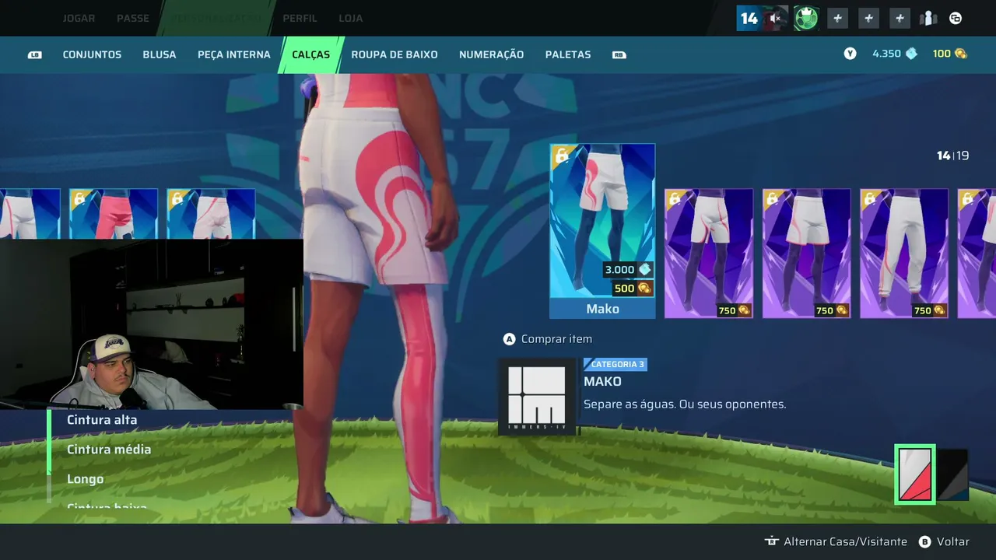Screen dimensions: 996x560
Task: Select the long white pants item card
Action: click(904, 254)
